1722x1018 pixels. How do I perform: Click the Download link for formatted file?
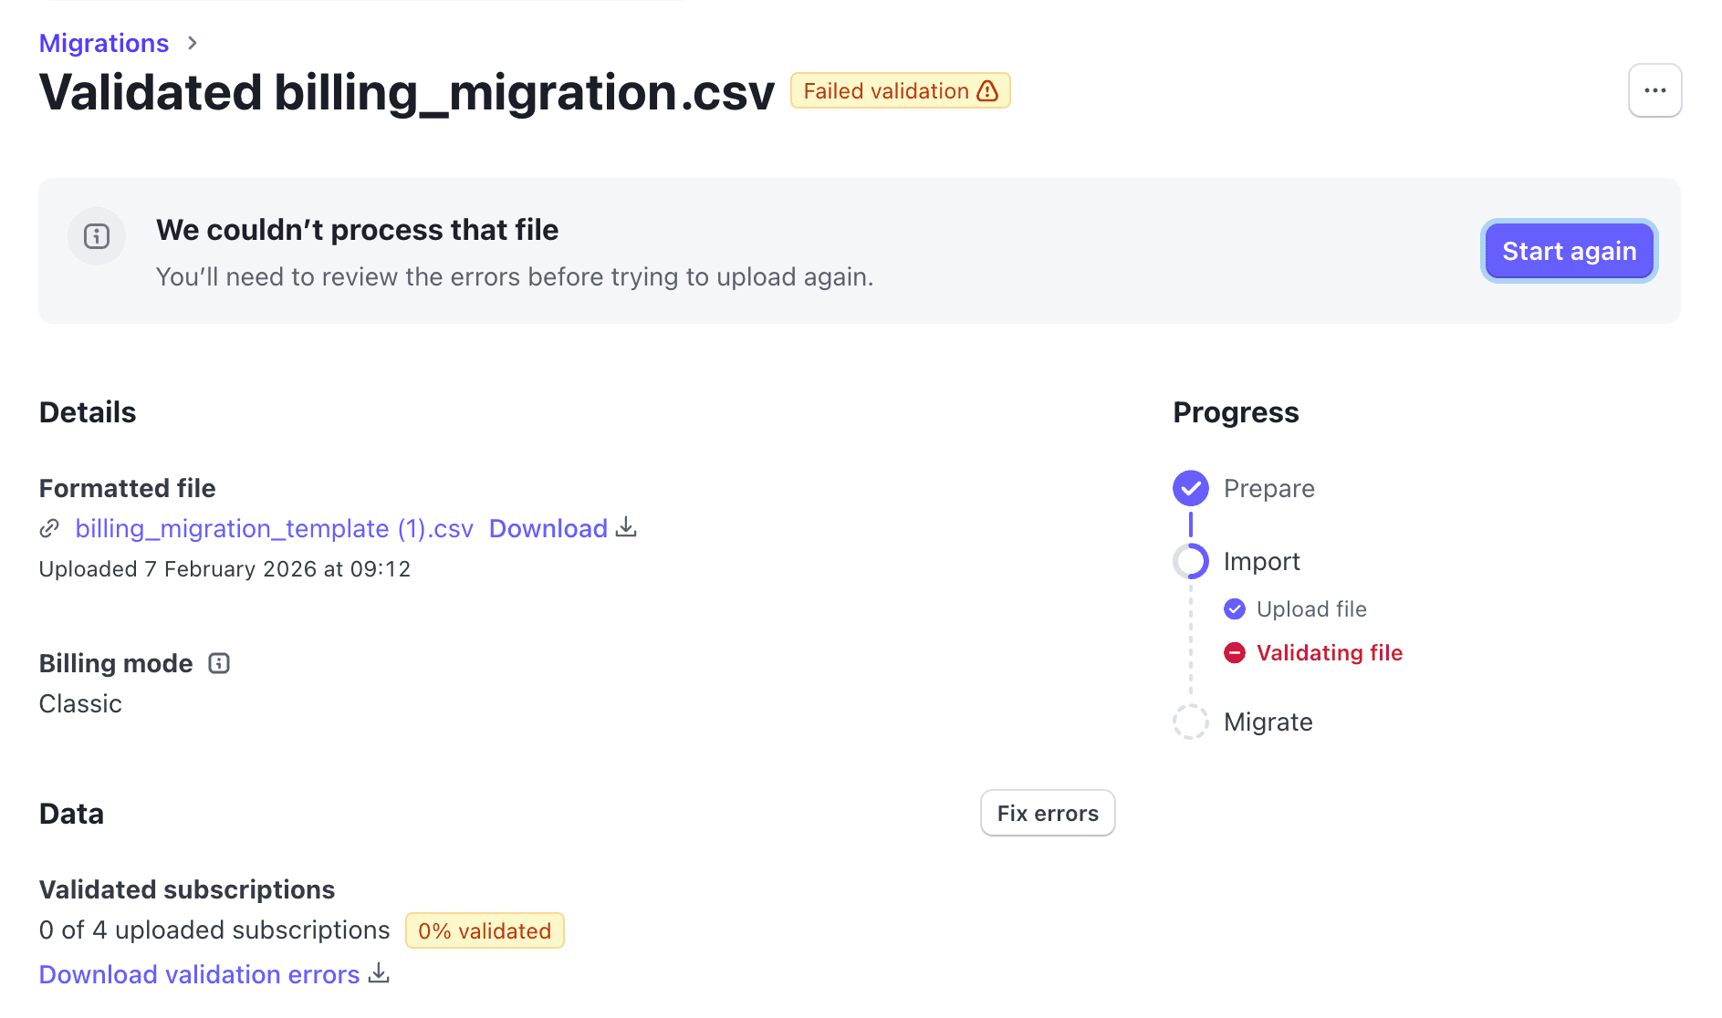coord(548,528)
